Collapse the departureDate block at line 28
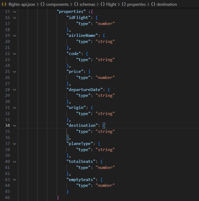 pos(15,90)
